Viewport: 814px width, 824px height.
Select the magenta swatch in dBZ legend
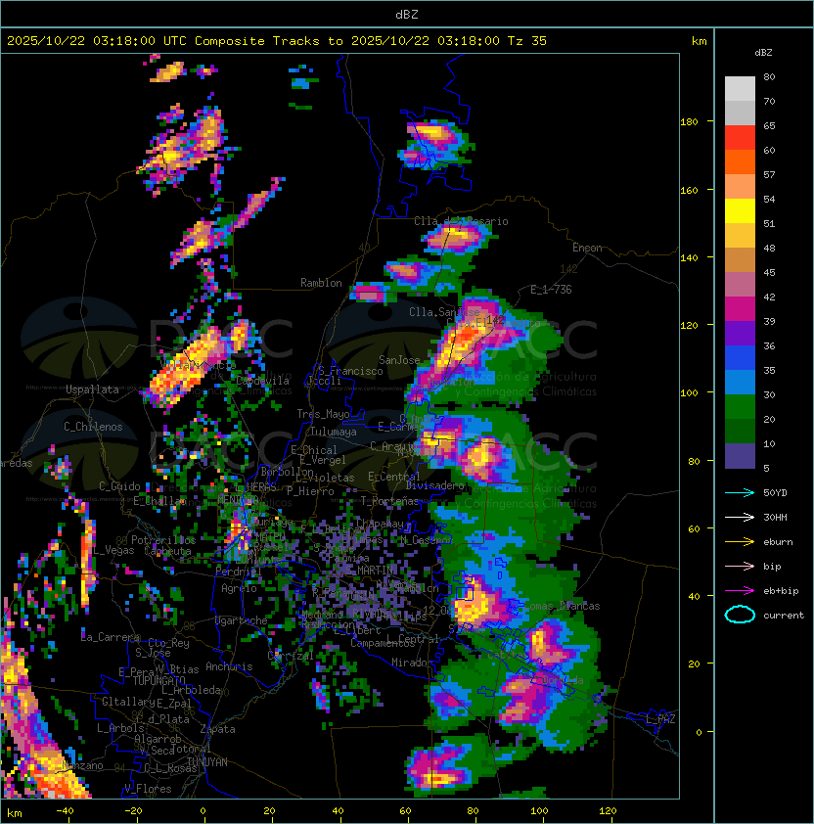(x=740, y=309)
